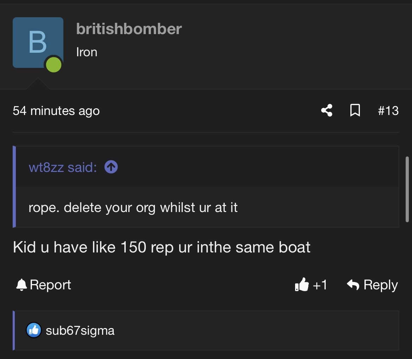Viewport: 412px width, 359px height.
Task: Open "wt8zz said:" quote author link
Action: click(63, 167)
